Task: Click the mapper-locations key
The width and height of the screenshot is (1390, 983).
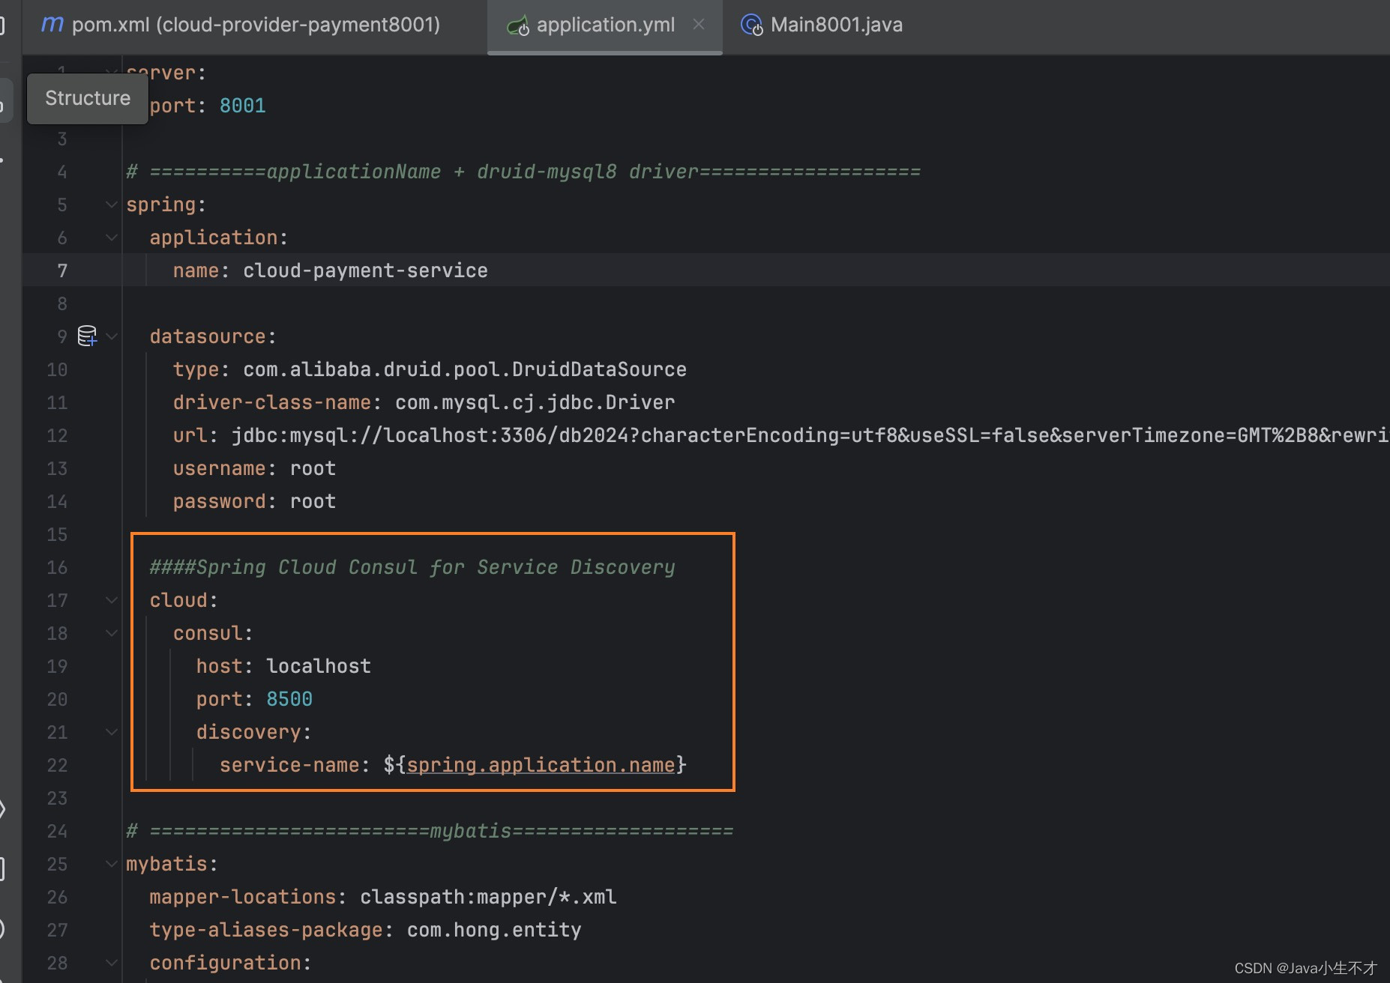Action: pyautogui.click(x=243, y=897)
